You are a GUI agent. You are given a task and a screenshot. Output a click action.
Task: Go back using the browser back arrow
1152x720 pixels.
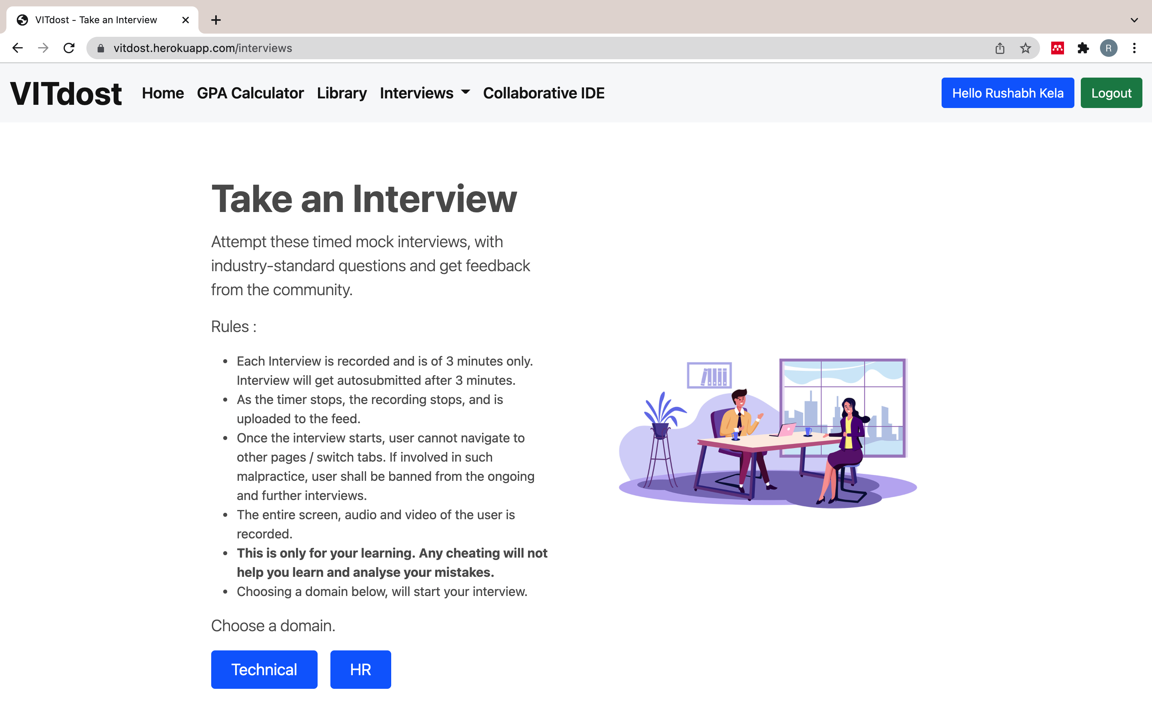click(18, 48)
